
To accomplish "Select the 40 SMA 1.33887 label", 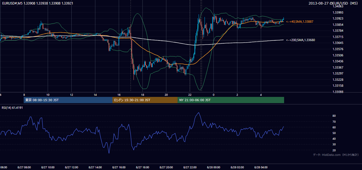I will (300, 22).
